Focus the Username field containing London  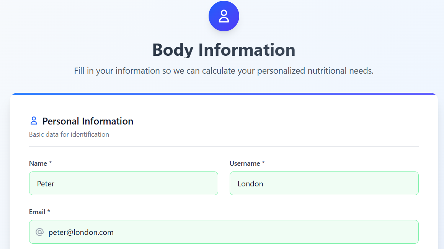pyautogui.click(x=324, y=184)
